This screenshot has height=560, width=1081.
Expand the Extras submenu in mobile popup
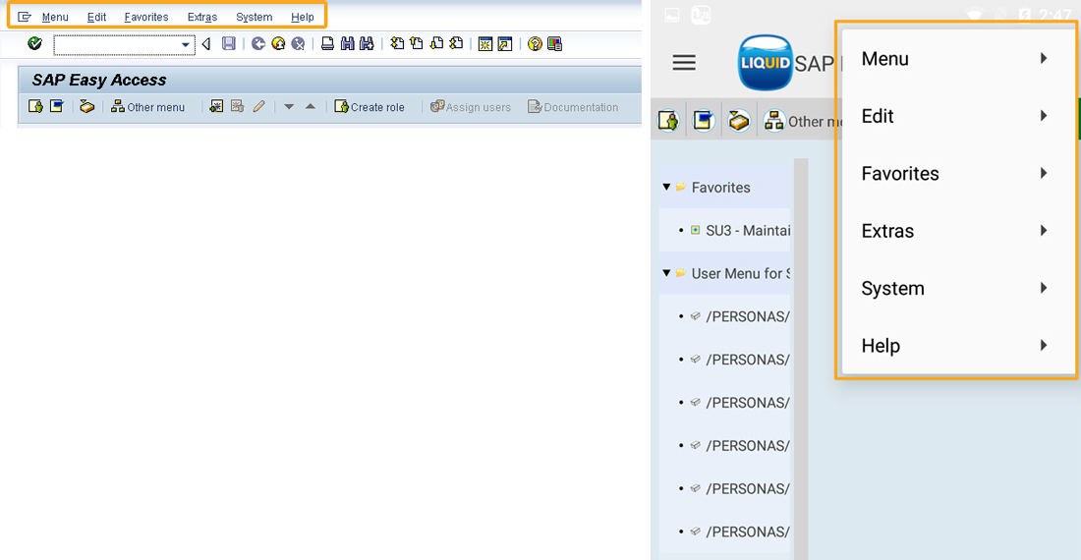point(956,231)
